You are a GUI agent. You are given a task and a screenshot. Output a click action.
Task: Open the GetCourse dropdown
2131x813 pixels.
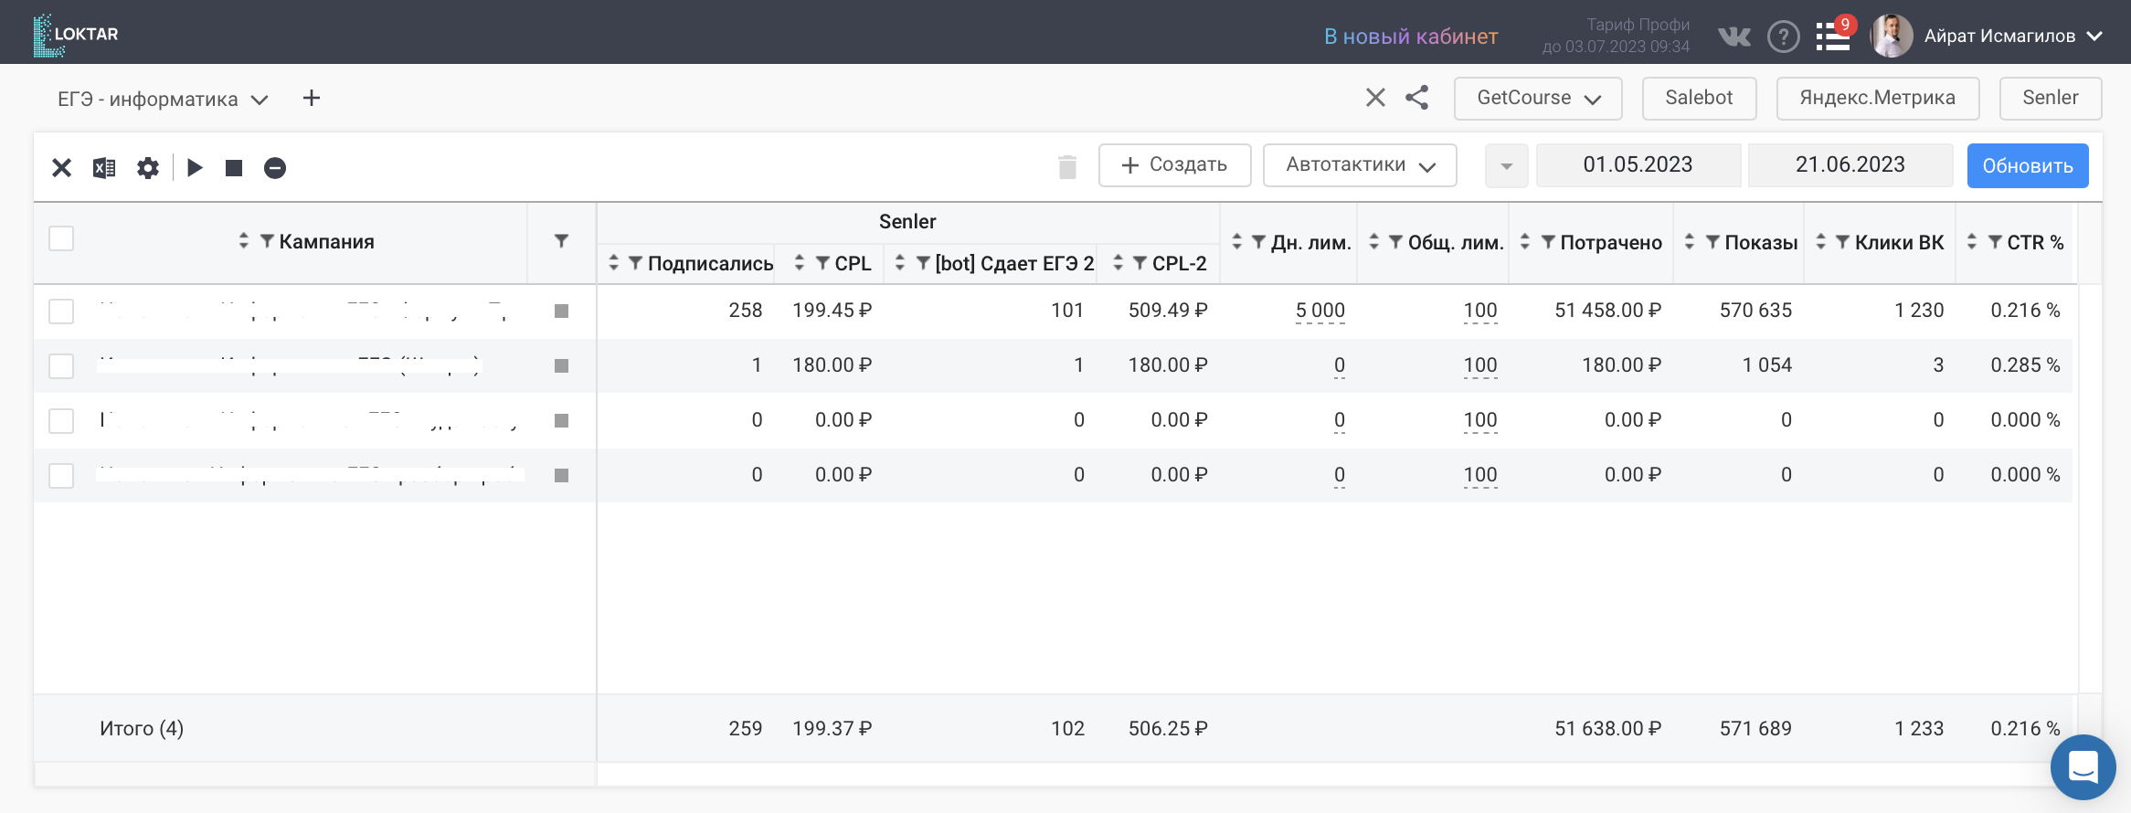click(1538, 99)
